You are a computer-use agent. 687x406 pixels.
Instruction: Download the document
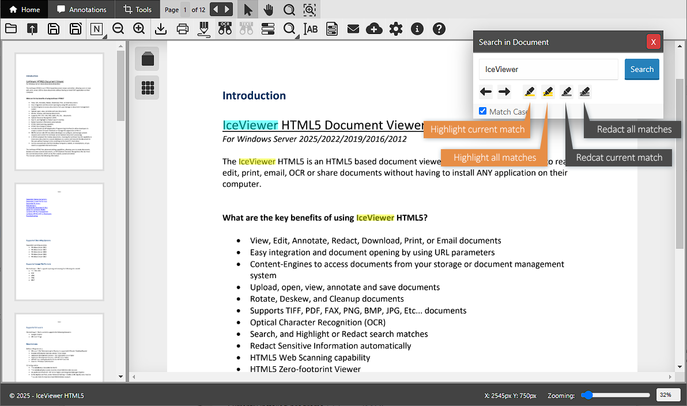161,29
